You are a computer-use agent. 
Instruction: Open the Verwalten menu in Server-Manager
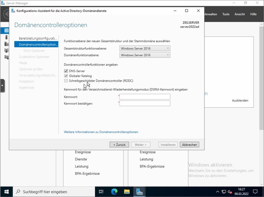(211, 14)
